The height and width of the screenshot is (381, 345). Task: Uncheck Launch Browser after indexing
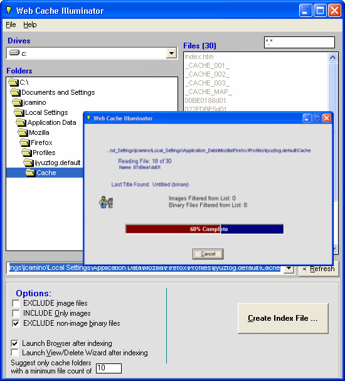point(14,343)
